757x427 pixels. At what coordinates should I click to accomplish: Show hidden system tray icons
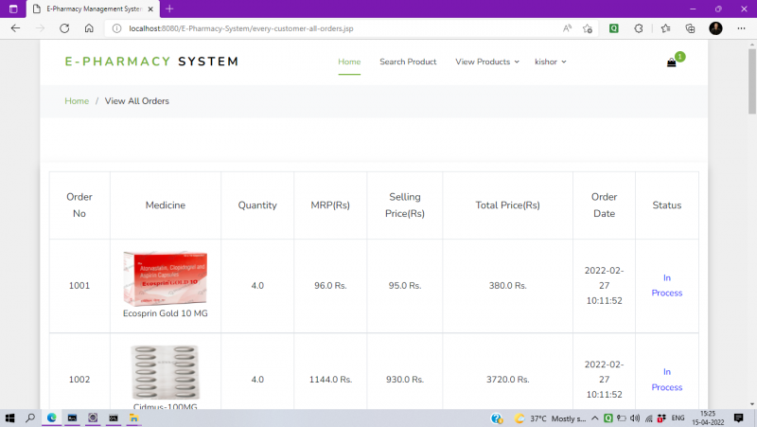595,418
